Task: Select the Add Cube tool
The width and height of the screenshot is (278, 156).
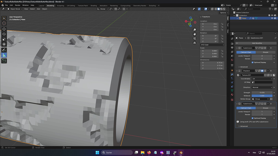Action: coord(4,61)
